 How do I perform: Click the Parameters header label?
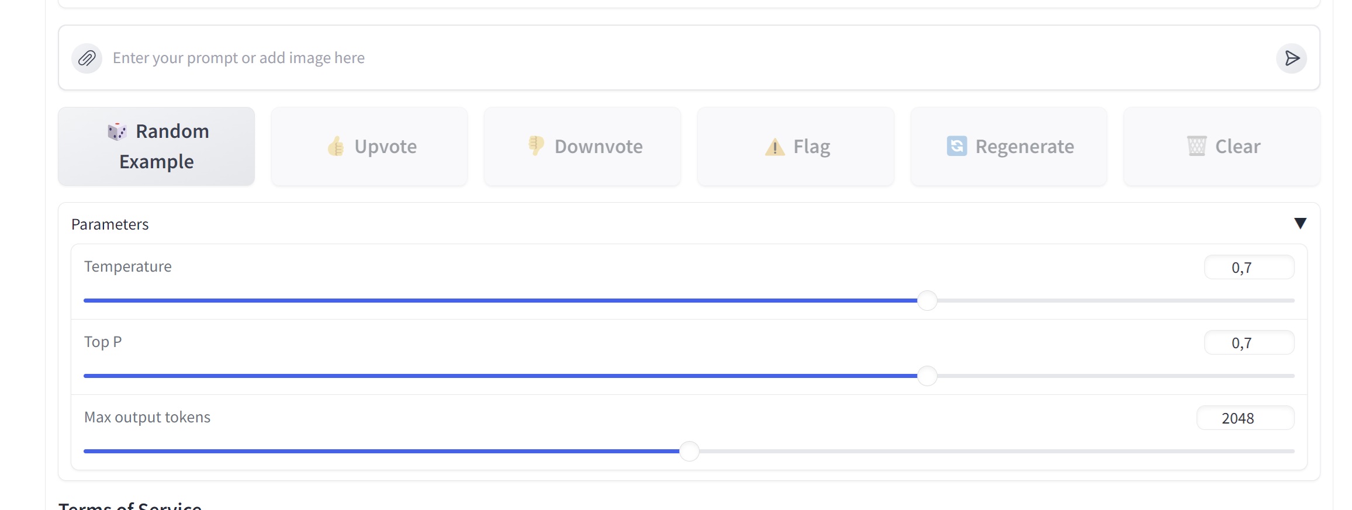pyautogui.click(x=110, y=224)
